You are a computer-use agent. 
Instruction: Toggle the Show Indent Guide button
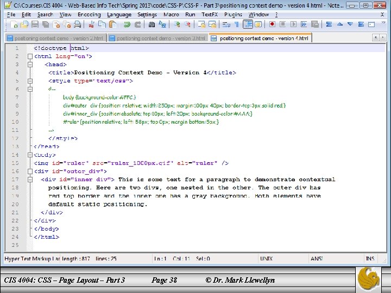[248, 24]
